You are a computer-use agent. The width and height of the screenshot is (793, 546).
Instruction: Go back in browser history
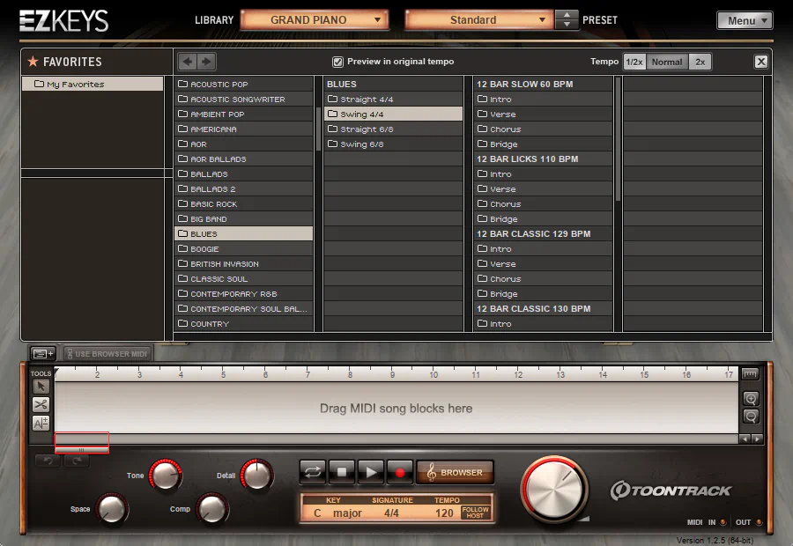(x=188, y=62)
